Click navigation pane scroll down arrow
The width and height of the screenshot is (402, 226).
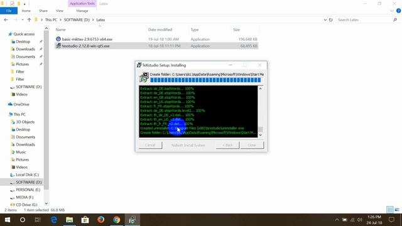(x=46, y=203)
